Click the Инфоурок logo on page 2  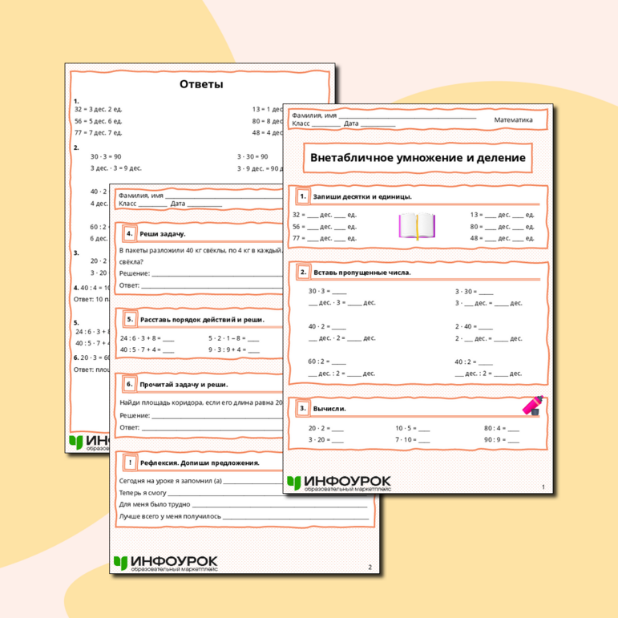(164, 563)
